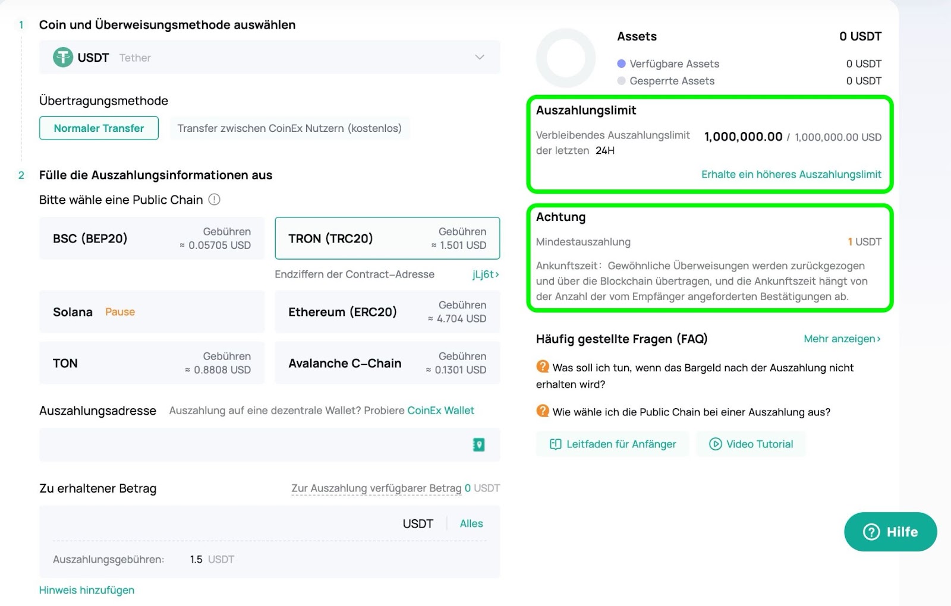Click the info icon beside Public Chain
951x606 pixels.
pyautogui.click(x=215, y=200)
